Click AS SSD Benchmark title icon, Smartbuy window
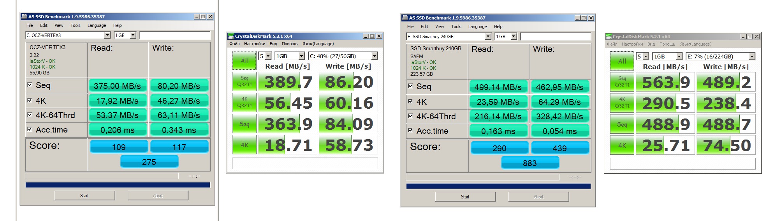774x221 pixels. [405, 18]
